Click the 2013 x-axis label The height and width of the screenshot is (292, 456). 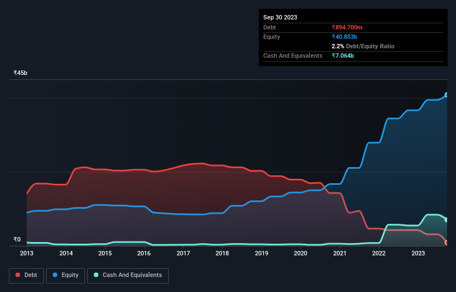coord(27,253)
